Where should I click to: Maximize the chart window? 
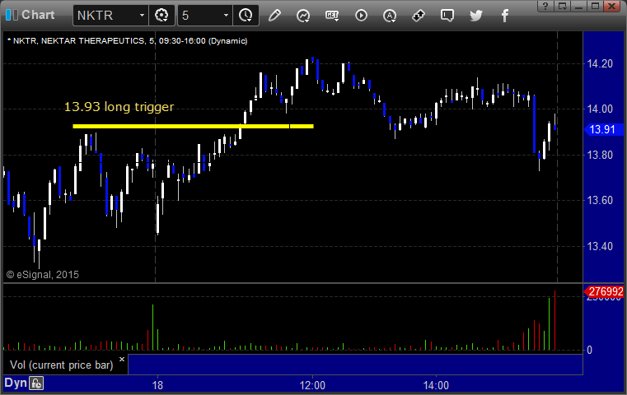595,6
